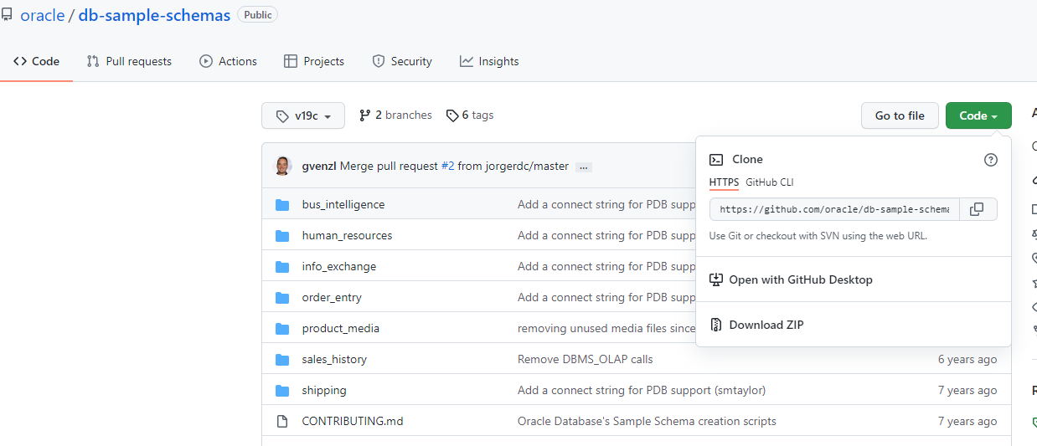Viewport: 1037px width, 446px height.
Task: Click the human_resources folder icon
Action: tap(282, 235)
